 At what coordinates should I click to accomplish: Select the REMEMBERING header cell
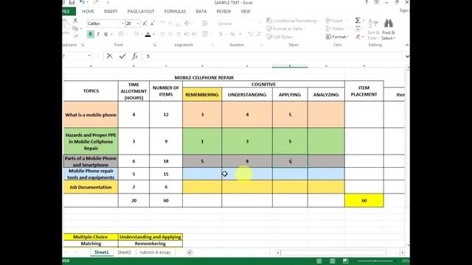(202, 95)
